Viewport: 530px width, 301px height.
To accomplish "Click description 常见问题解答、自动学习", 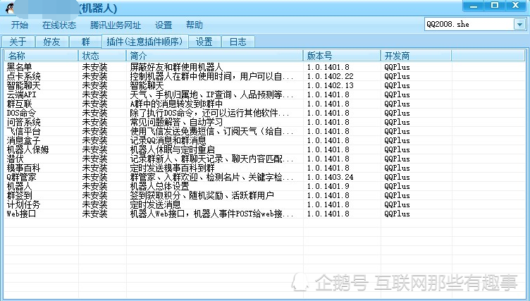I will pos(176,122).
